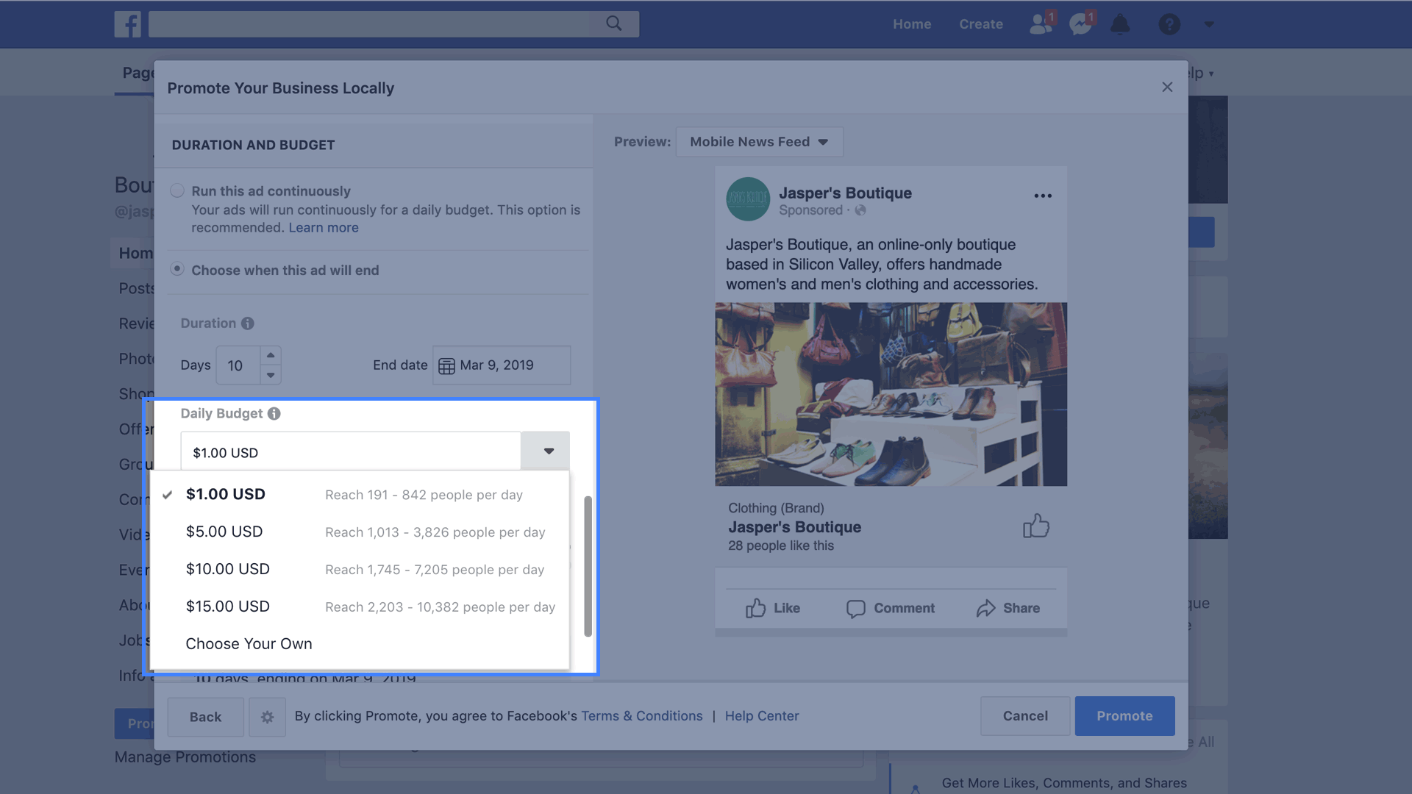1412x794 pixels.
Task: Click the boutique product image in preview
Action: tap(891, 394)
